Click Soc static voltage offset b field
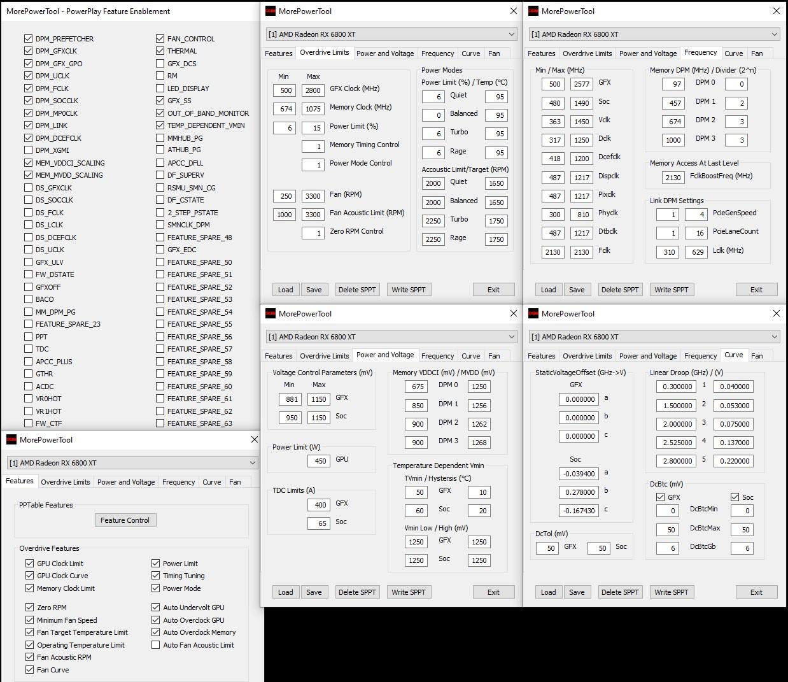Viewport: 788px width, 682px height. pyautogui.click(x=579, y=492)
